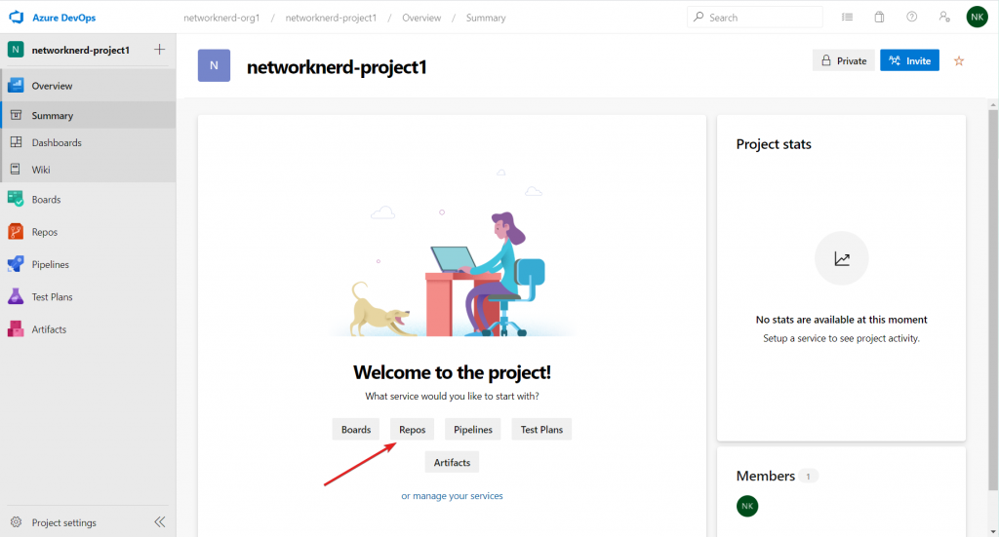Click the project stats chart icon
999x537 pixels.
[842, 258]
